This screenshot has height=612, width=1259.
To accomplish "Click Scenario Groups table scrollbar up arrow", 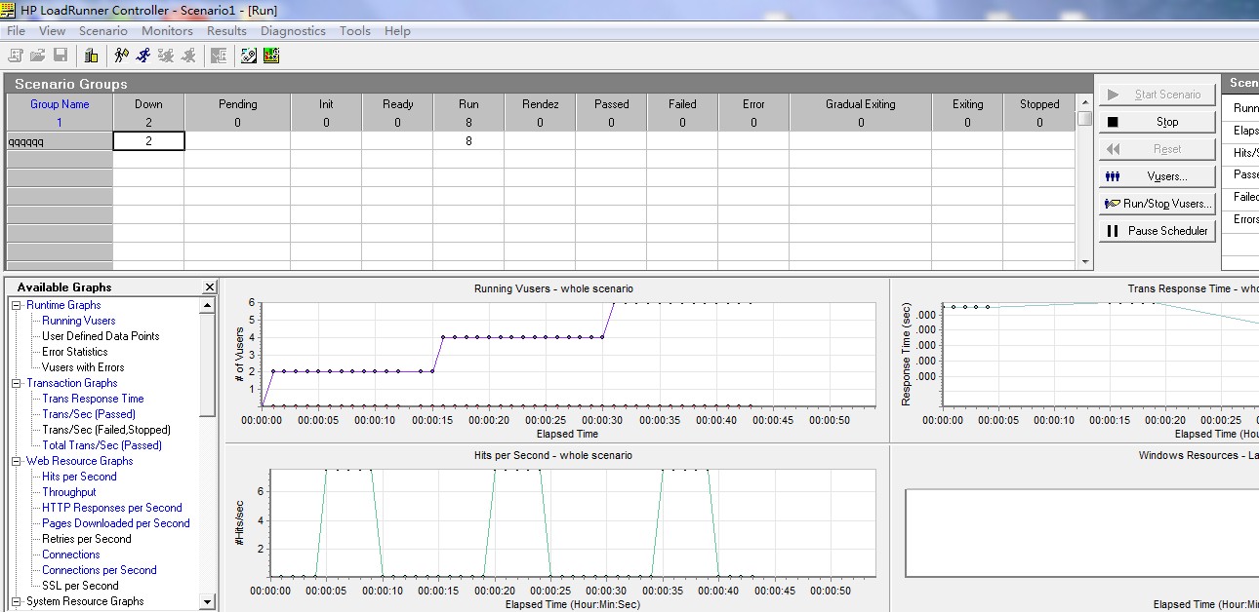I will coord(1085,101).
